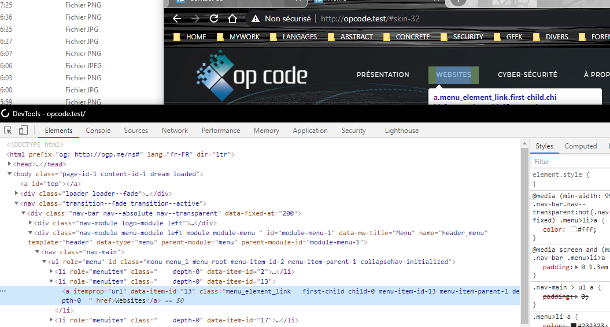The height and width of the screenshot is (327, 610).
Task: Switch to the Sources tab
Action: point(136,131)
